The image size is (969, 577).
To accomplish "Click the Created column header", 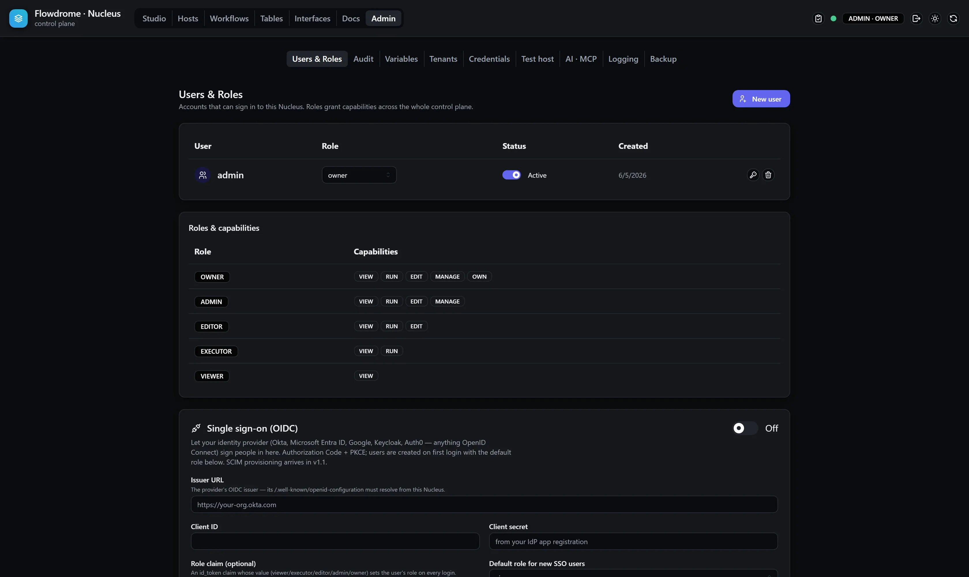I will pyautogui.click(x=633, y=146).
